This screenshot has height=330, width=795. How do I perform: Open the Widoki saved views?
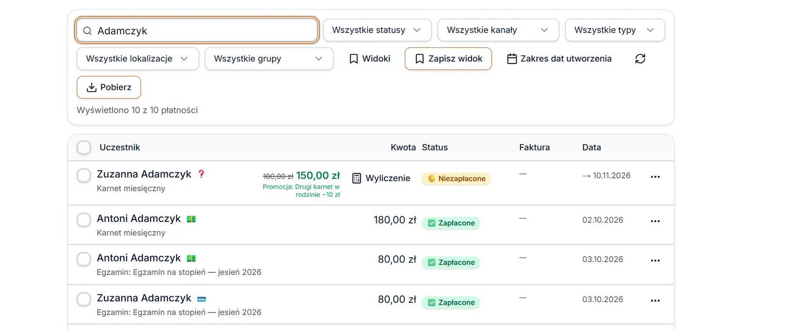pos(370,59)
